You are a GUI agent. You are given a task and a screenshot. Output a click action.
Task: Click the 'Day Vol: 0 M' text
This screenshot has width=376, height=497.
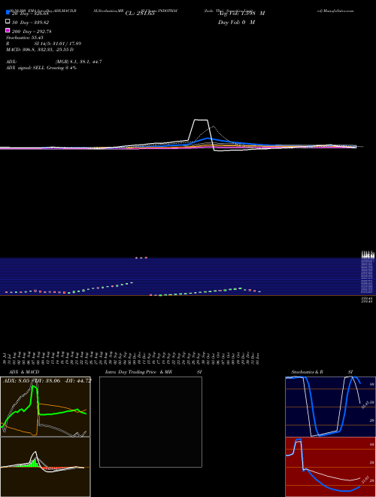point(236,22)
